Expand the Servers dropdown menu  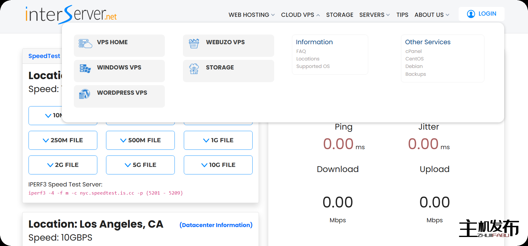point(374,15)
